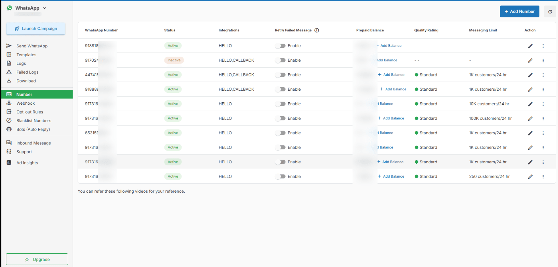Select Download in the sidebar
Viewport: 558px width, 267px height.
[x=26, y=81]
